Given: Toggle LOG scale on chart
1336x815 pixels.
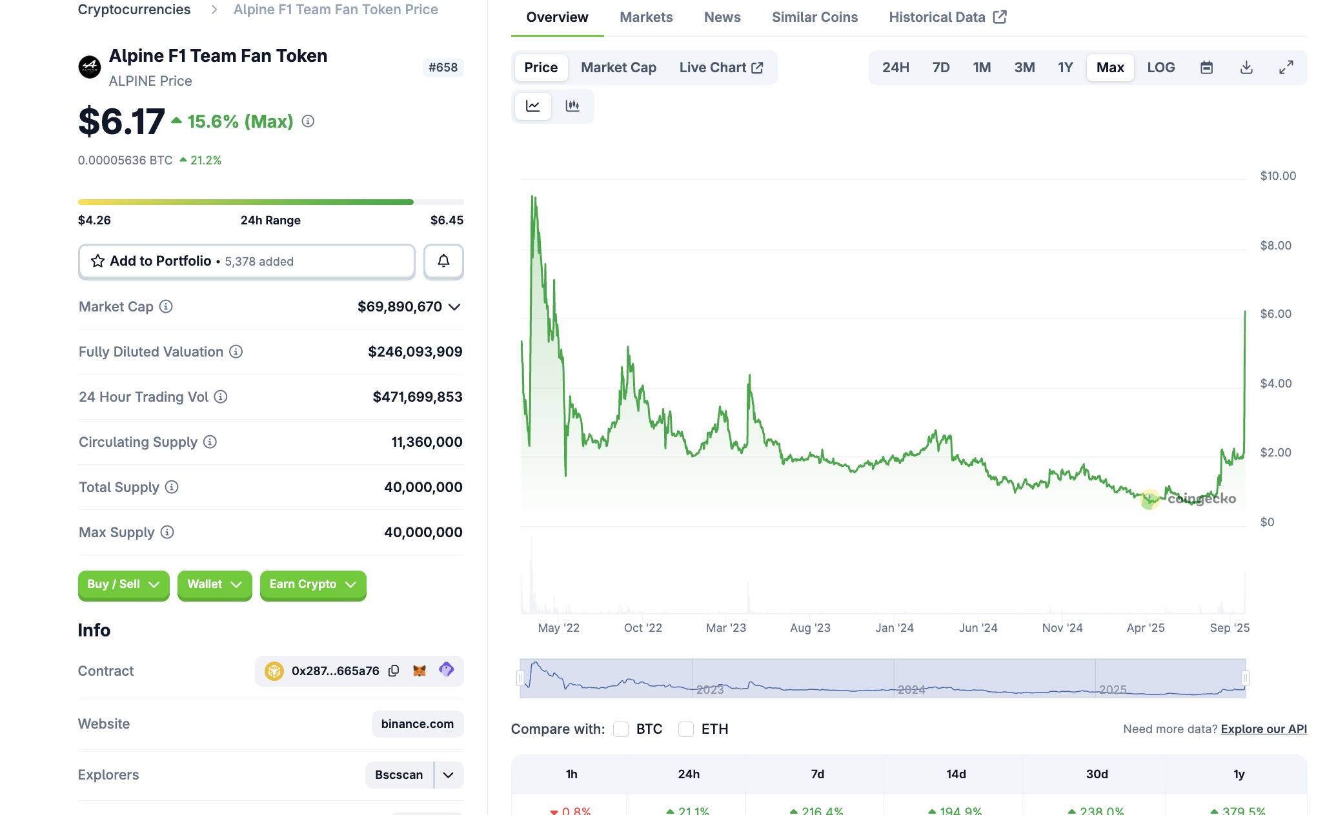Looking at the screenshot, I should coord(1160,68).
